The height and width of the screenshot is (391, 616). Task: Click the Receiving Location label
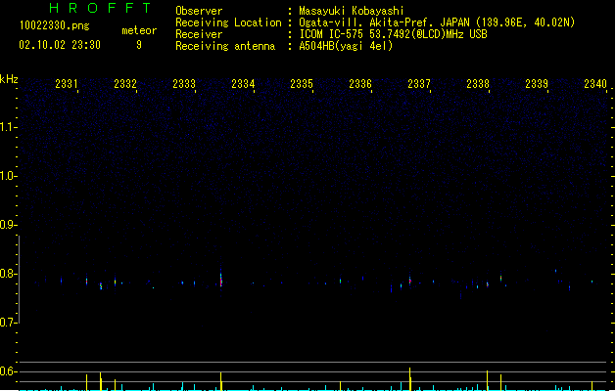pos(228,22)
